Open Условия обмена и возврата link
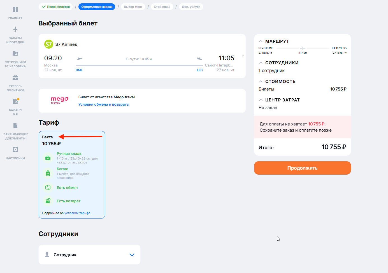 [x=103, y=105]
